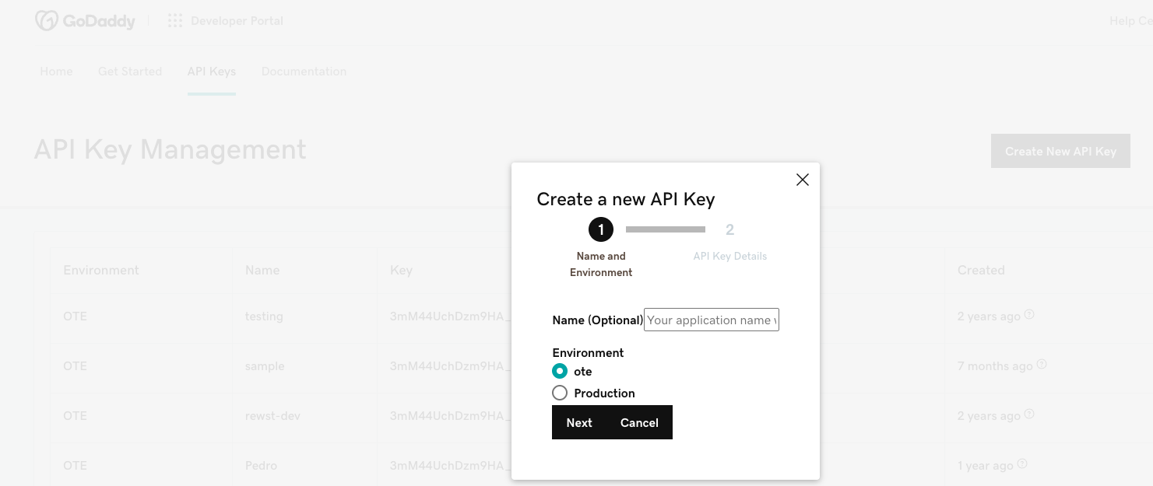This screenshot has height=486, width=1153.
Task: Close the Create API Key dialog
Action: pos(803,180)
